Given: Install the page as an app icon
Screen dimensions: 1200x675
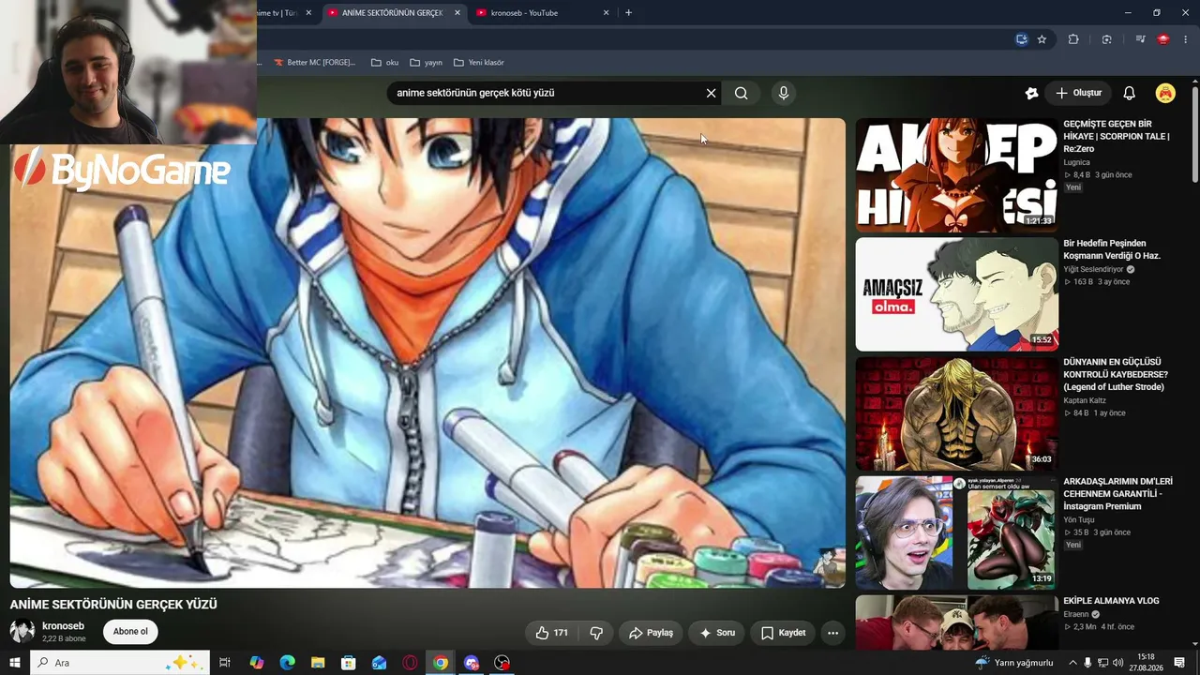Looking at the screenshot, I should click(x=1022, y=39).
